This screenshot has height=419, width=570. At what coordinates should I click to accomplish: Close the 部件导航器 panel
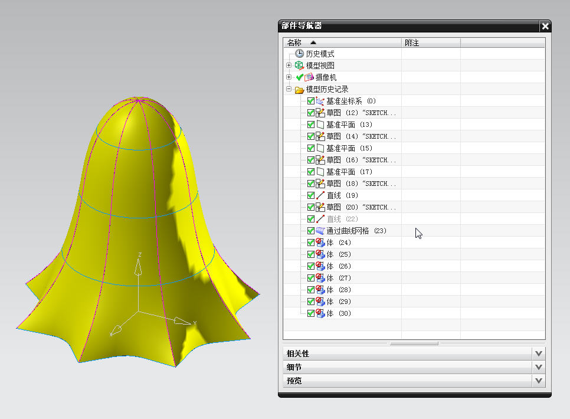[545, 26]
